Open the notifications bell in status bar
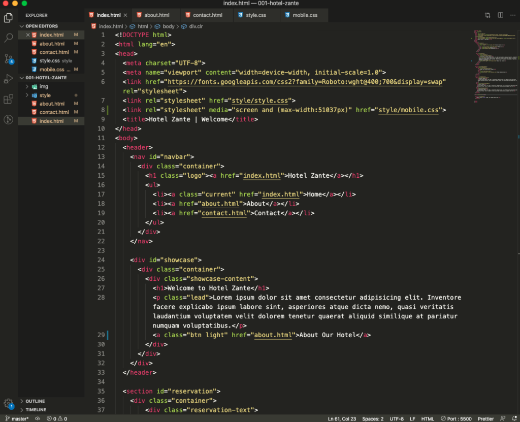 coord(514,418)
